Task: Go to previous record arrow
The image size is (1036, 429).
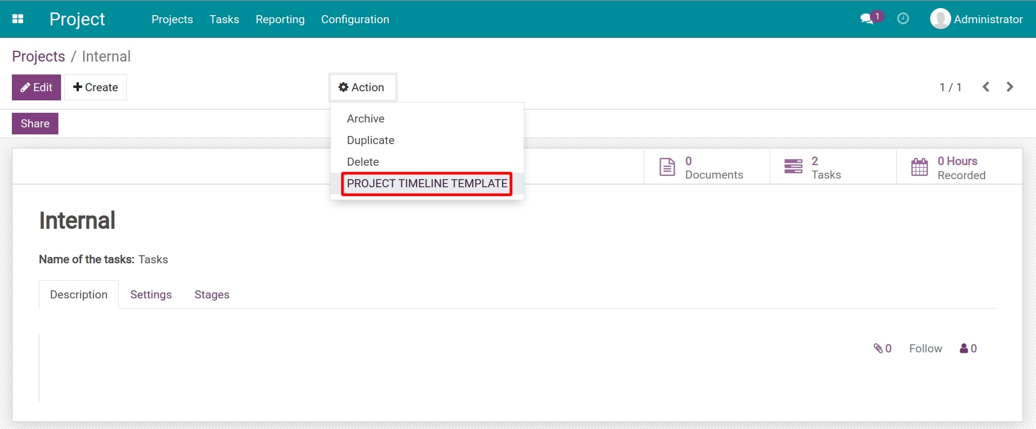Action: (986, 87)
